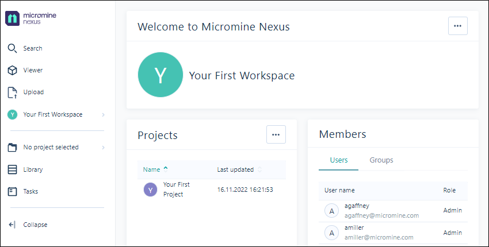Click the folder icon for No project selected
Screen dimensions: 489x247
pyautogui.click(x=12, y=147)
